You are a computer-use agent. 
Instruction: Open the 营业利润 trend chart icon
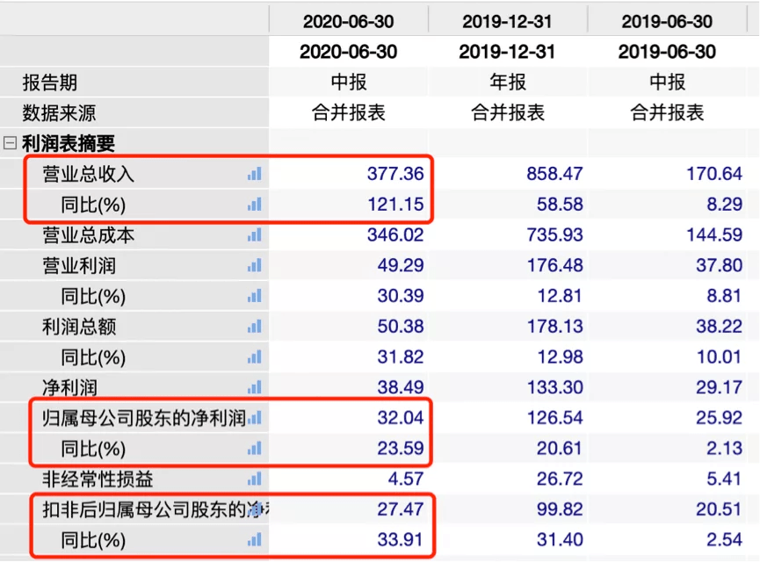254,266
